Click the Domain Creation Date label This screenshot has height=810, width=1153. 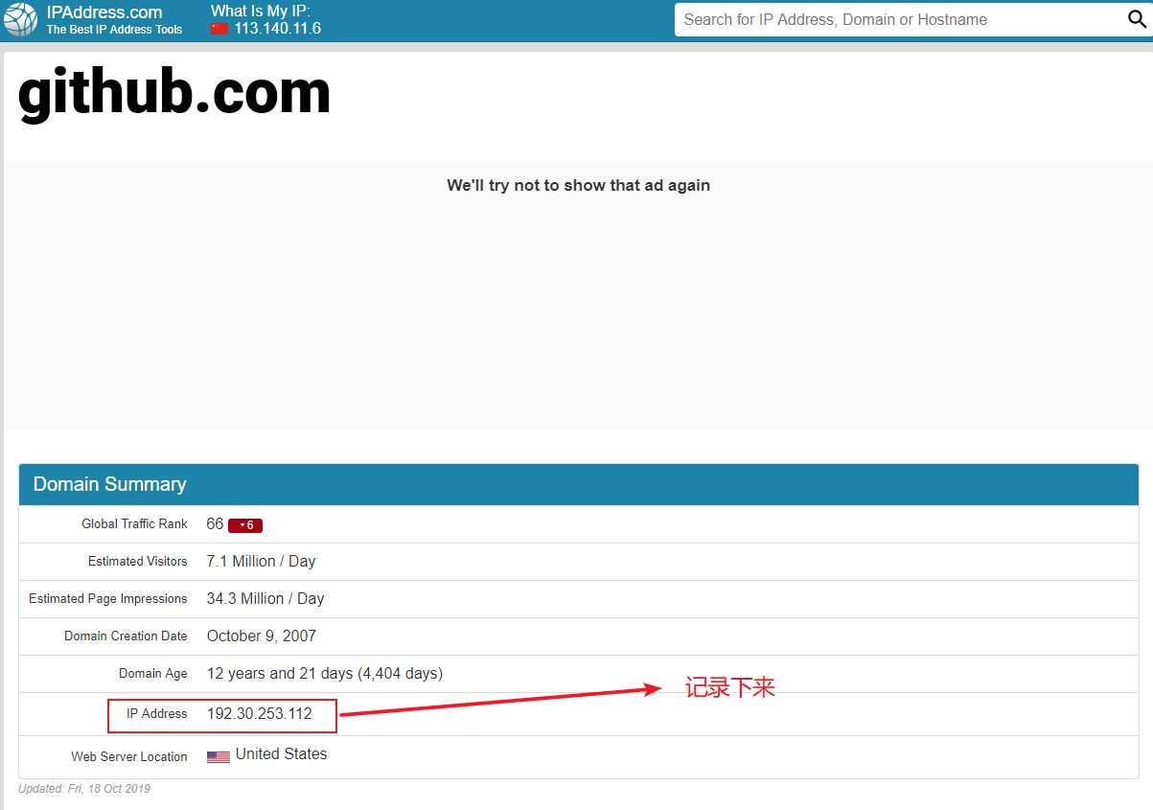click(126, 636)
